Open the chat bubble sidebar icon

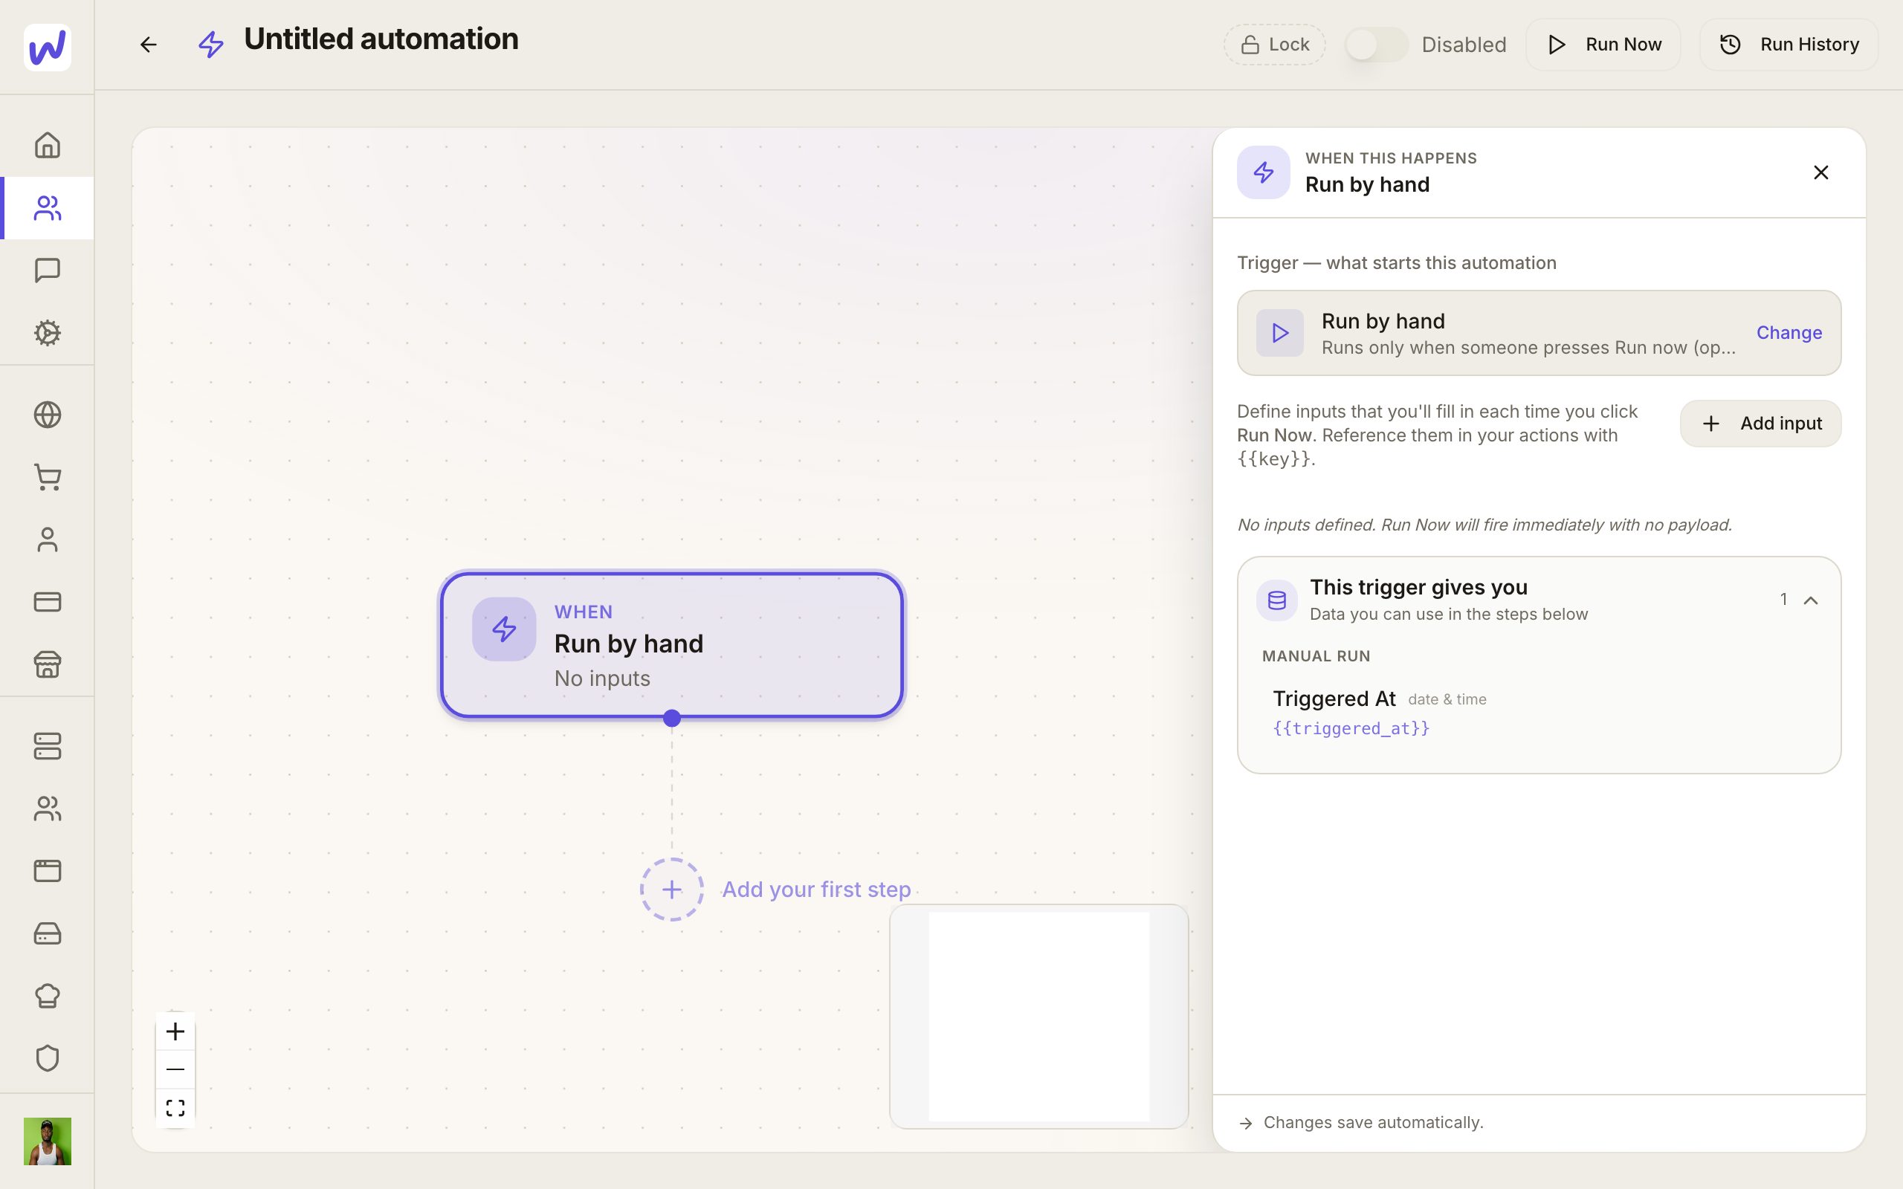coord(47,270)
